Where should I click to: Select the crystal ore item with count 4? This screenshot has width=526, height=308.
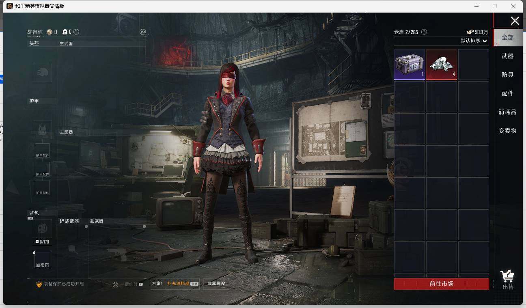click(442, 64)
